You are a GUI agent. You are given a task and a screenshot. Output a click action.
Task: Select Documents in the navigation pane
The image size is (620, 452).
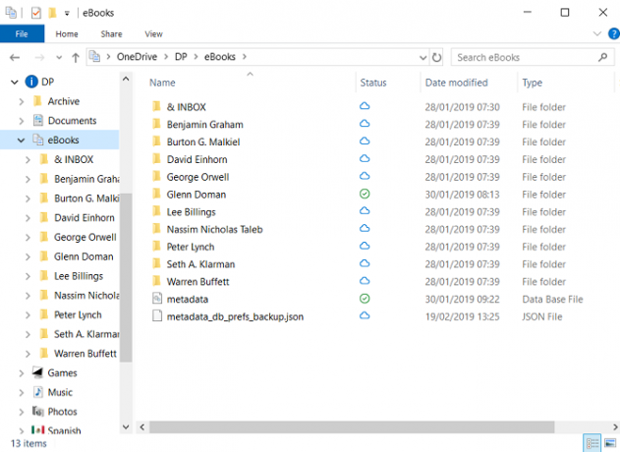pos(72,121)
